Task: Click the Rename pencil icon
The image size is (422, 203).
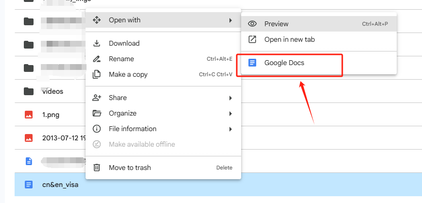Action: click(96, 59)
